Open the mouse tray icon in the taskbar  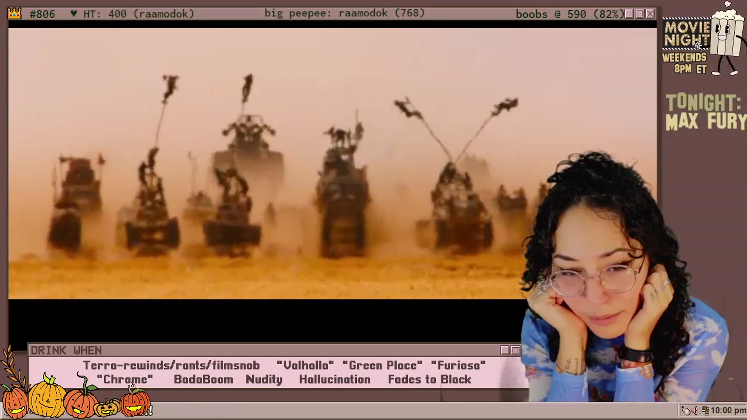pyautogui.click(x=687, y=410)
